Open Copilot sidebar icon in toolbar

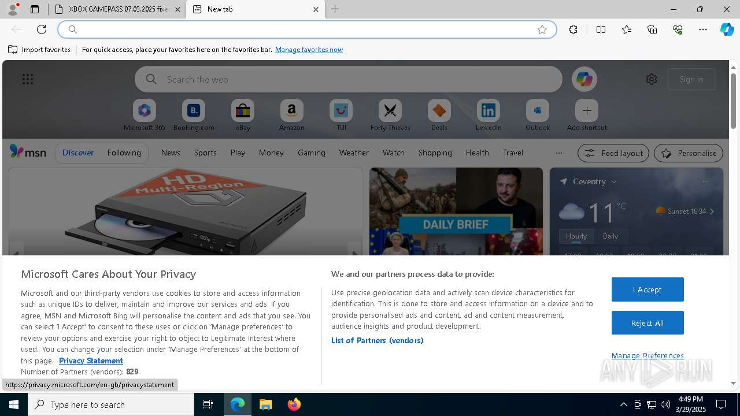pos(727,29)
